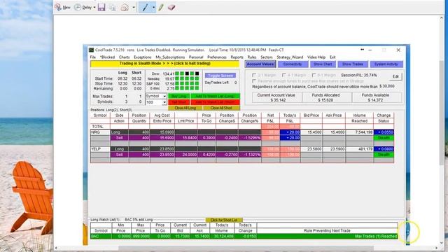Click the double-dot icon beside minimize
This screenshot has height=252, width=448.
click(x=363, y=50)
